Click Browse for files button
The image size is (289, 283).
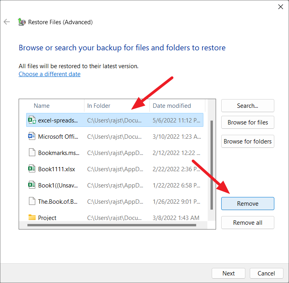247,122
